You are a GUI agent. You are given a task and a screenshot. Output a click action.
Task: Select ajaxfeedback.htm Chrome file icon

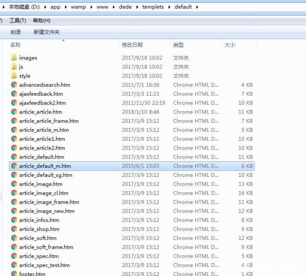pos(14,94)
